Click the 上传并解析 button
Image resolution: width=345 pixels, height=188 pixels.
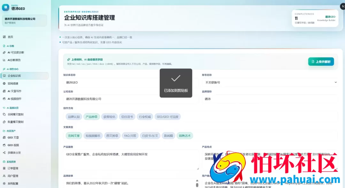point(321,61)
